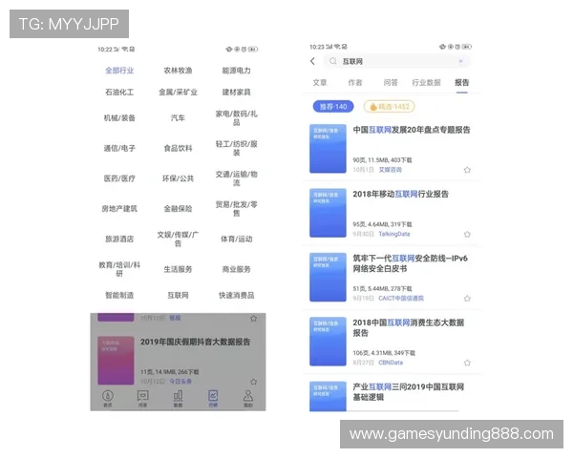Image resolution: width=573 pixels, height=458 pixels.
Task: Tap the 文娱/传媒/广告 category
Action: click(178, 239)
